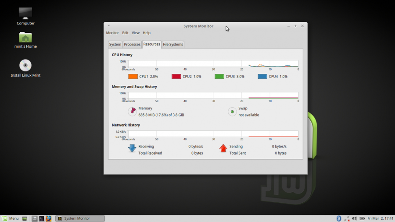Click the CPU History graph
Viewport: 395px width, 222px height.
pyautogui.click(x=213, y=64)
